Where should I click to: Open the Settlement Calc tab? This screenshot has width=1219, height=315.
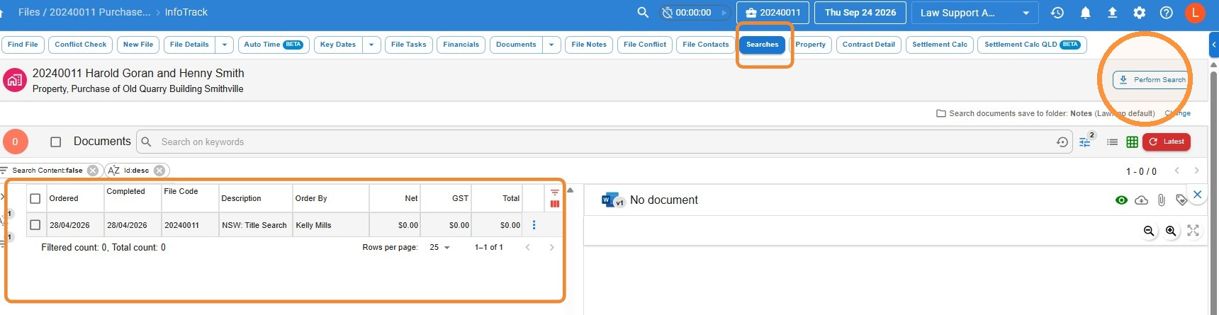[940, 45]
